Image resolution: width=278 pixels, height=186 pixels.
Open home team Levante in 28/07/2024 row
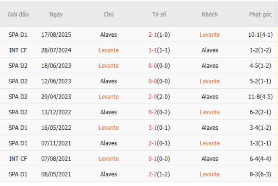click(108, 50)
